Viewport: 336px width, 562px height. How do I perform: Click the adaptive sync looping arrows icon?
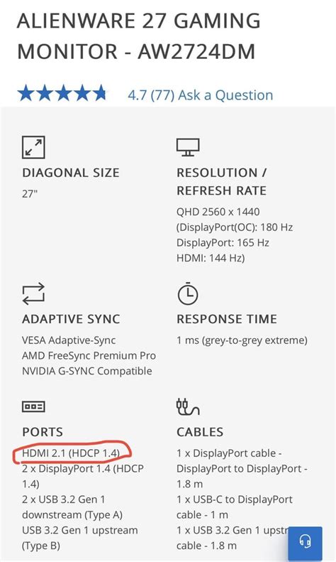(x=33, y=294)
